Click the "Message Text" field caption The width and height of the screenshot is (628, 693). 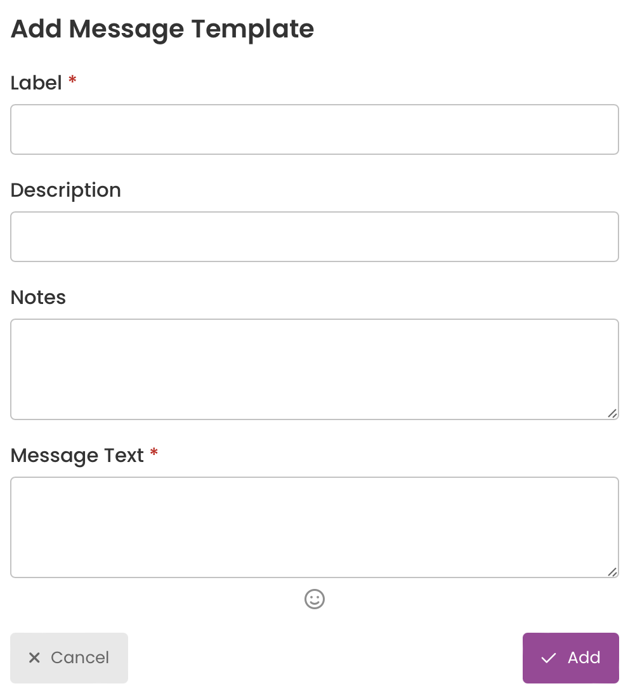pos(77,456)
